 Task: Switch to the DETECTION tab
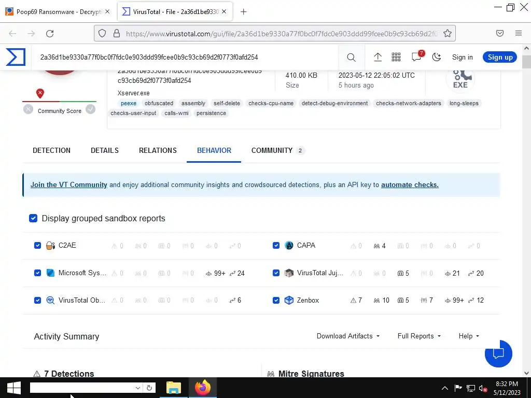tap(51, 151)
